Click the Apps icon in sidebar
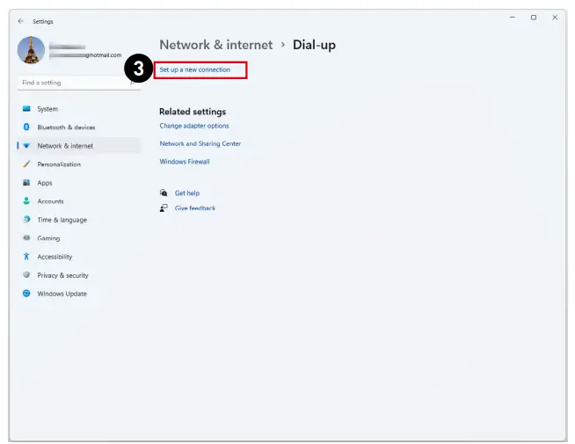The image size is (575, 444). tap(26, 183)
